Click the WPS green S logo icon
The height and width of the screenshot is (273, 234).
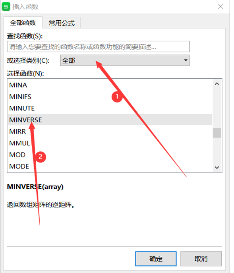[6, 7]
